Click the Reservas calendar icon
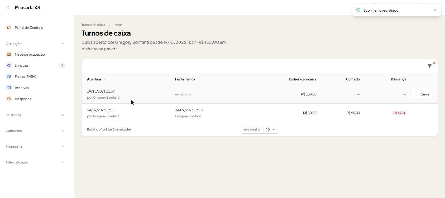 tap(9, 88)
